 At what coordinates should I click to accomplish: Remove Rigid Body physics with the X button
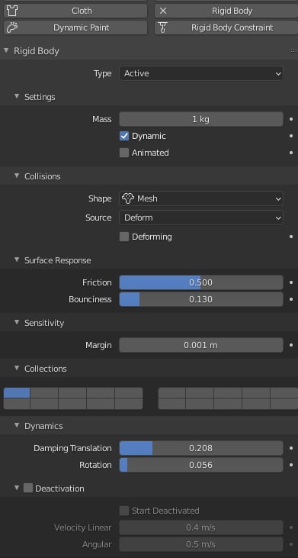[162, 11]
